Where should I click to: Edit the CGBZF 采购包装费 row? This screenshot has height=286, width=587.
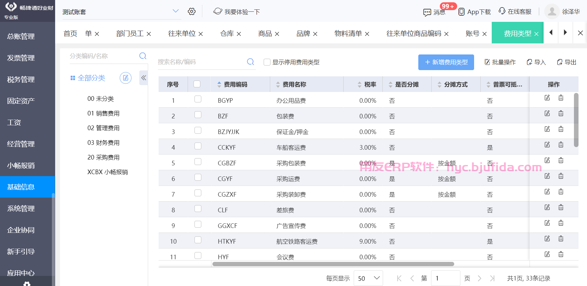[x=547, y=160]
